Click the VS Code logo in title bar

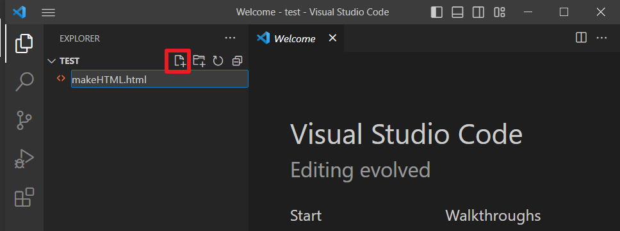click(19, 12)
